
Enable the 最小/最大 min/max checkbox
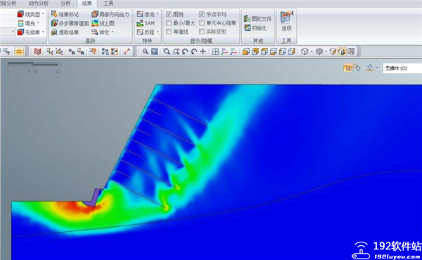pos(169,23)
